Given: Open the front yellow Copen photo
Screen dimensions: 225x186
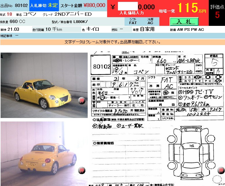Looking at the screenshot, I should point(44,85).
